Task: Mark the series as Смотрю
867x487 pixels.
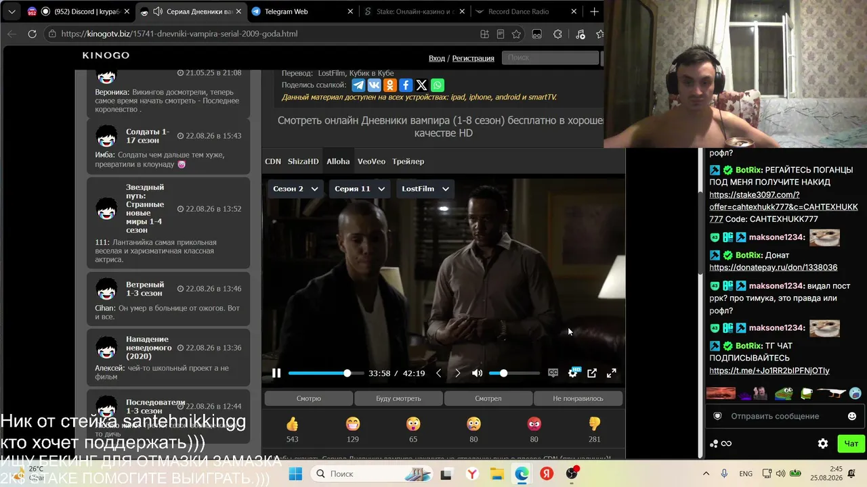Action: [x=309, y=398]
